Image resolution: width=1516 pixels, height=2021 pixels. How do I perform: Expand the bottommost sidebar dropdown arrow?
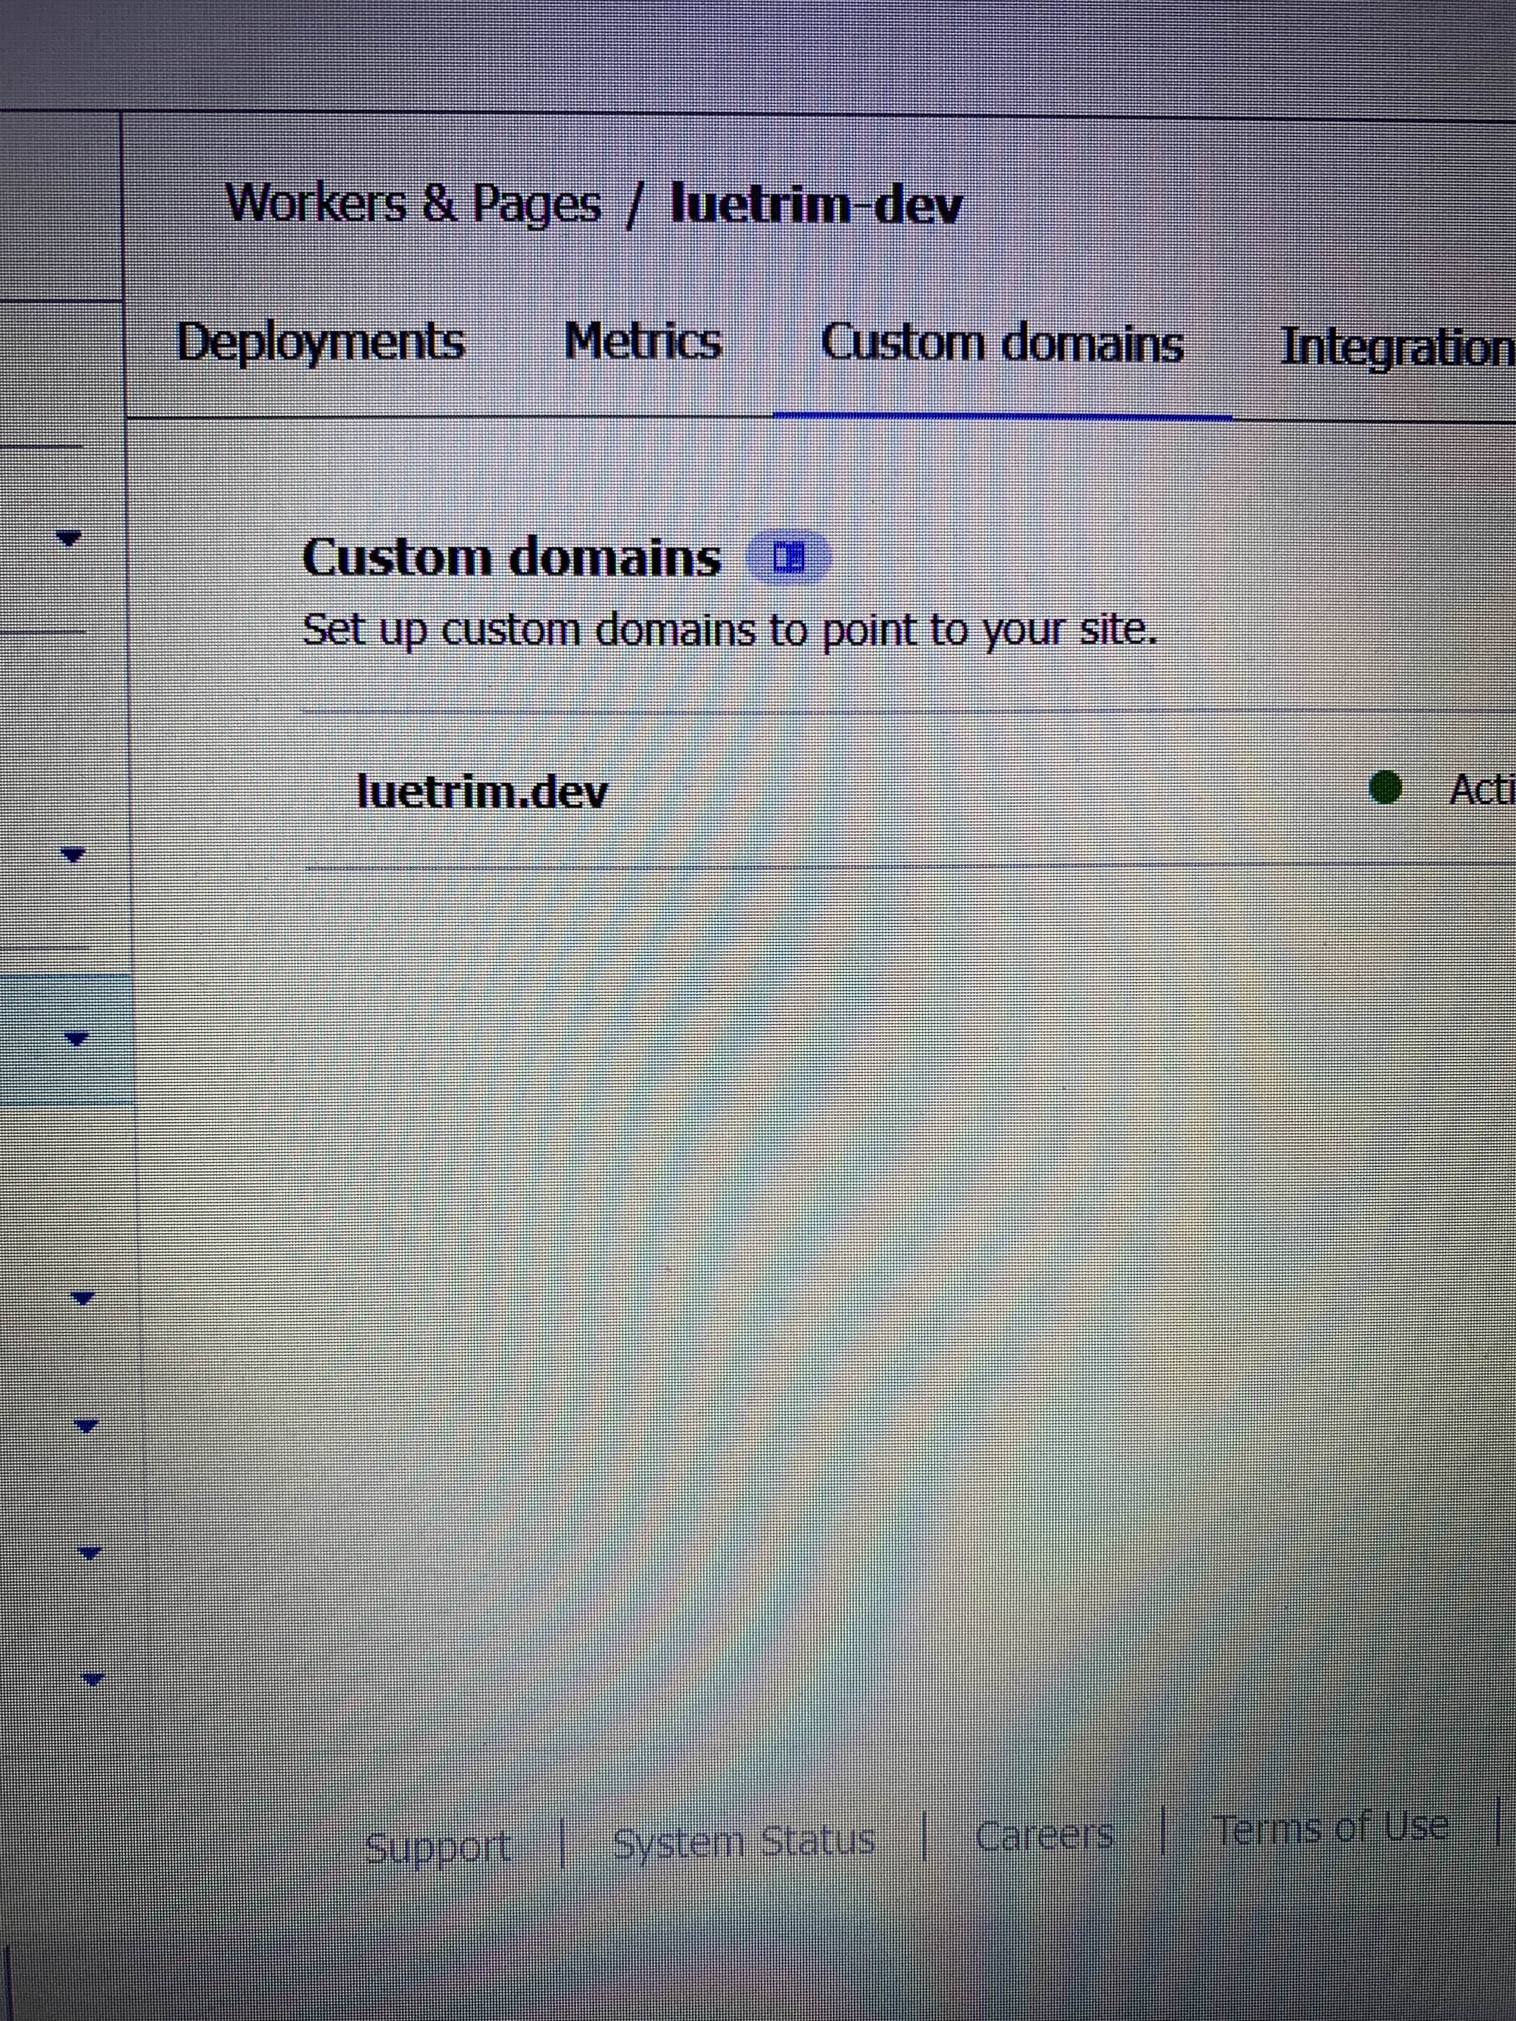[x=92, y=1678]
